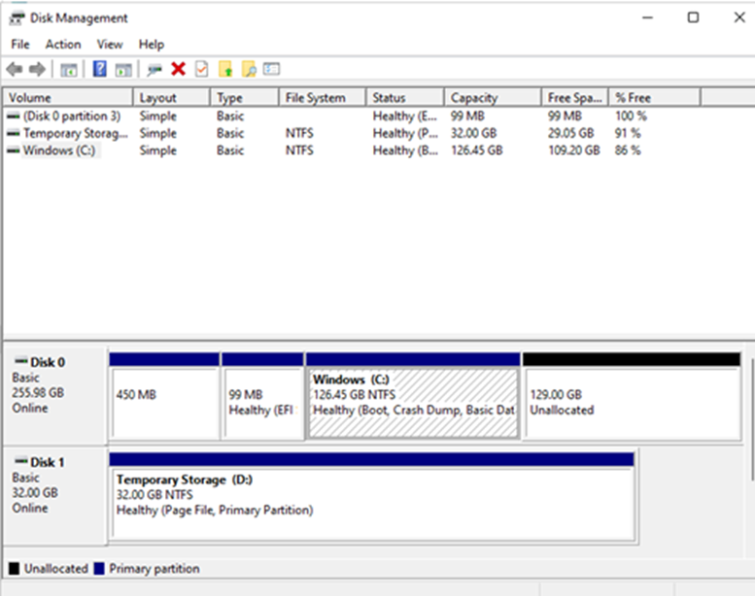
Task: Sort by the Free Space column header
Action: pos(575,98)
